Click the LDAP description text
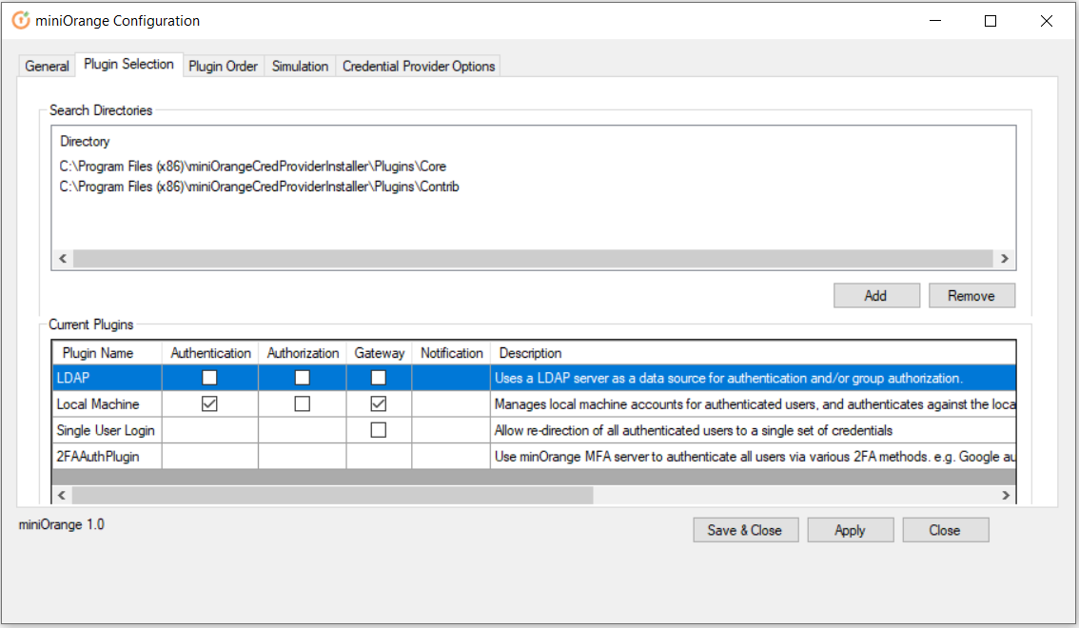This screenshot has height=628, width=1079. (x=728, y=379)
